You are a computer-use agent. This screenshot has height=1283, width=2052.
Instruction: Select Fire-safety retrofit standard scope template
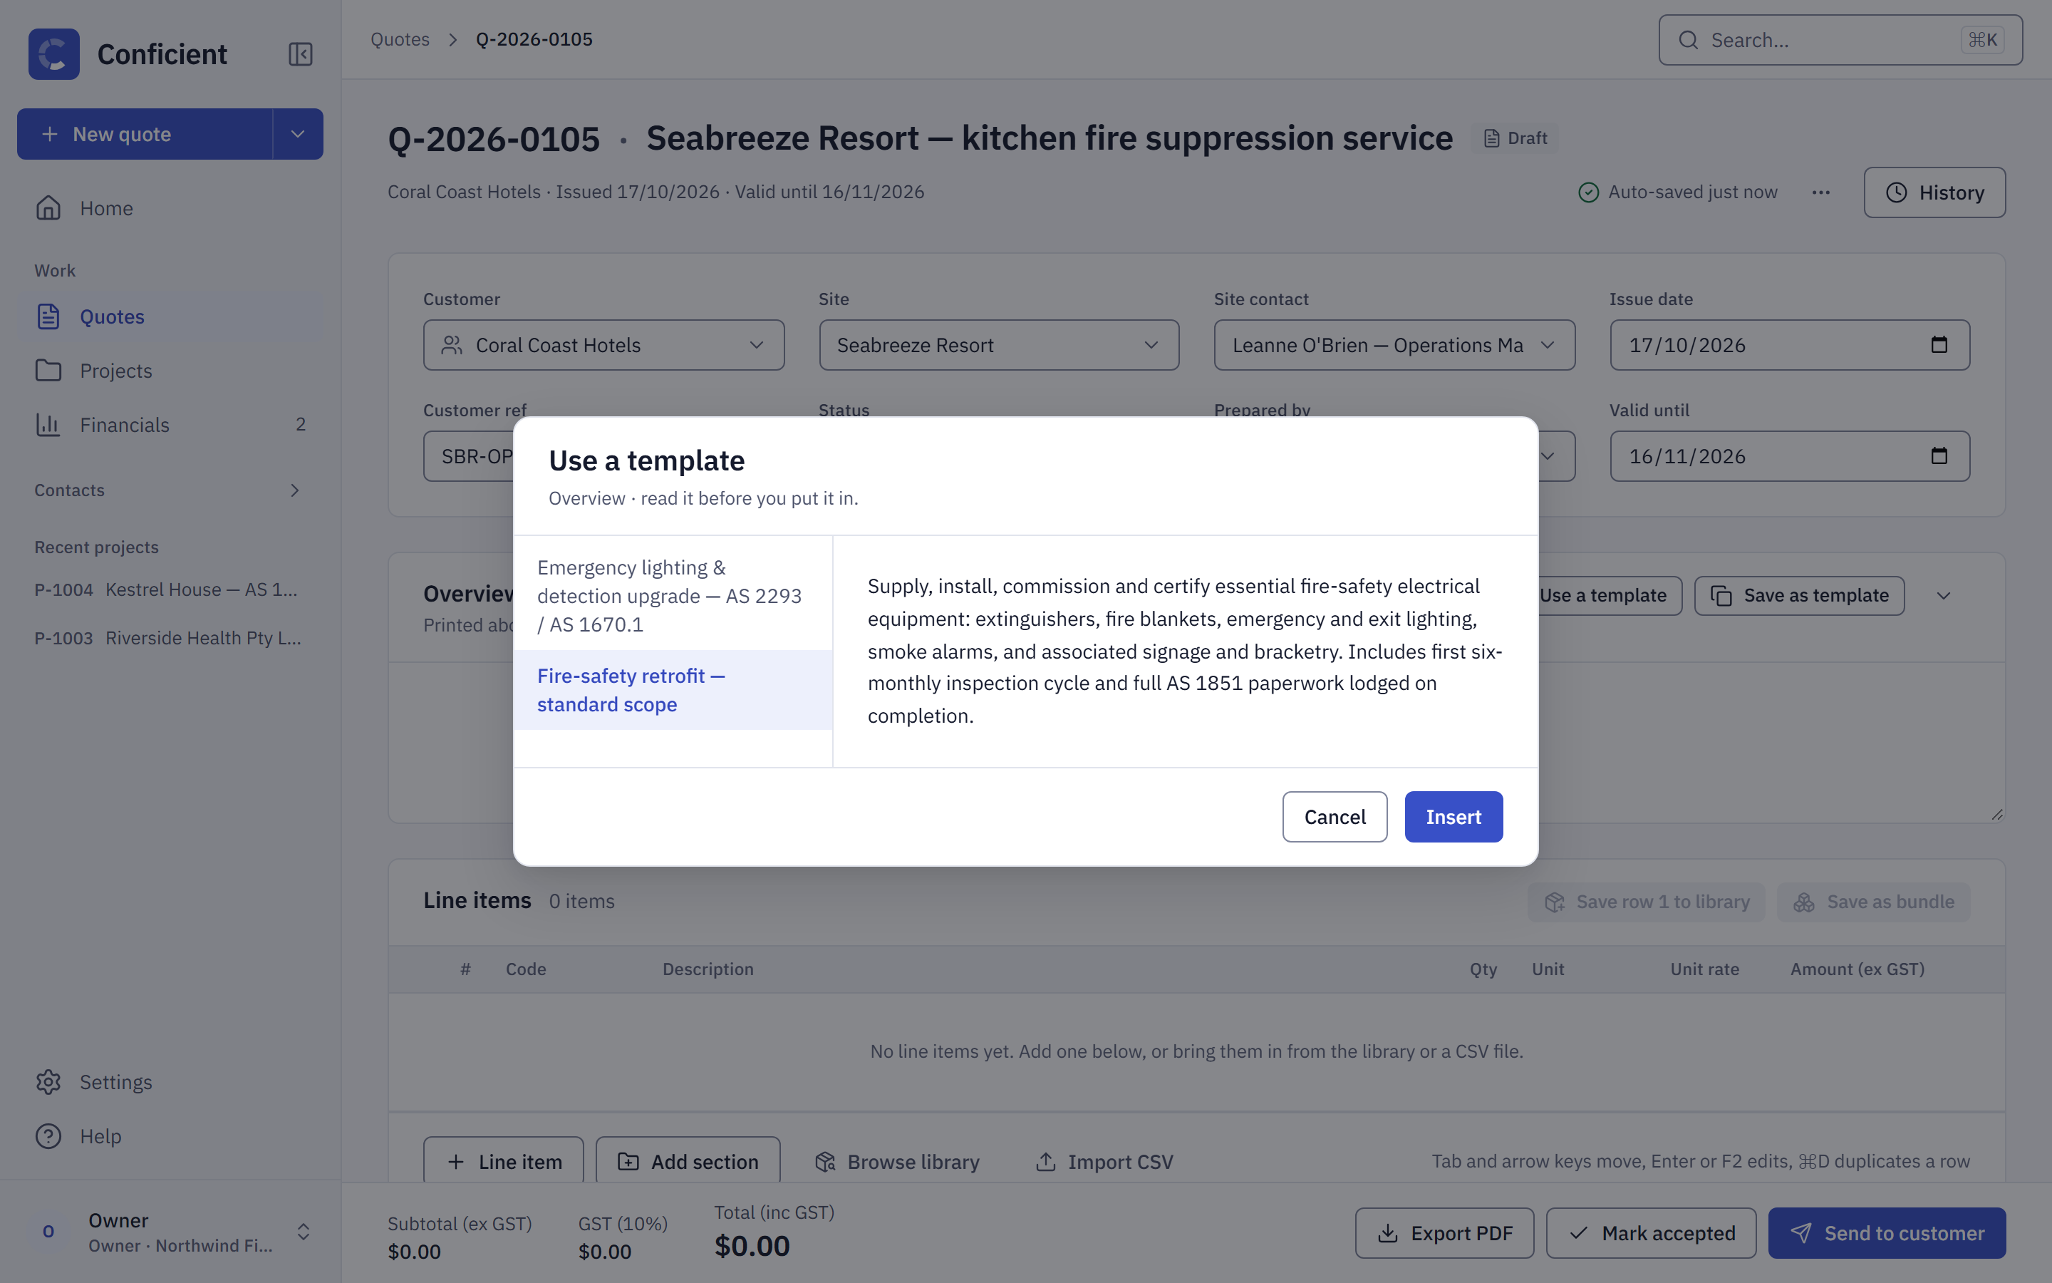pos(673,690)
